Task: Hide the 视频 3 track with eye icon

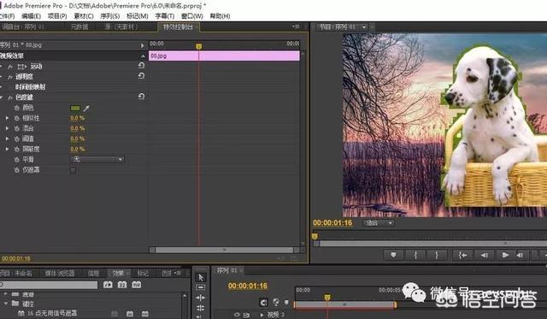Action: pyautogui.click(x=237, y=316)
